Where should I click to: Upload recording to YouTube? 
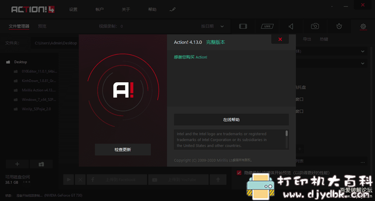[x=178, y=179]
